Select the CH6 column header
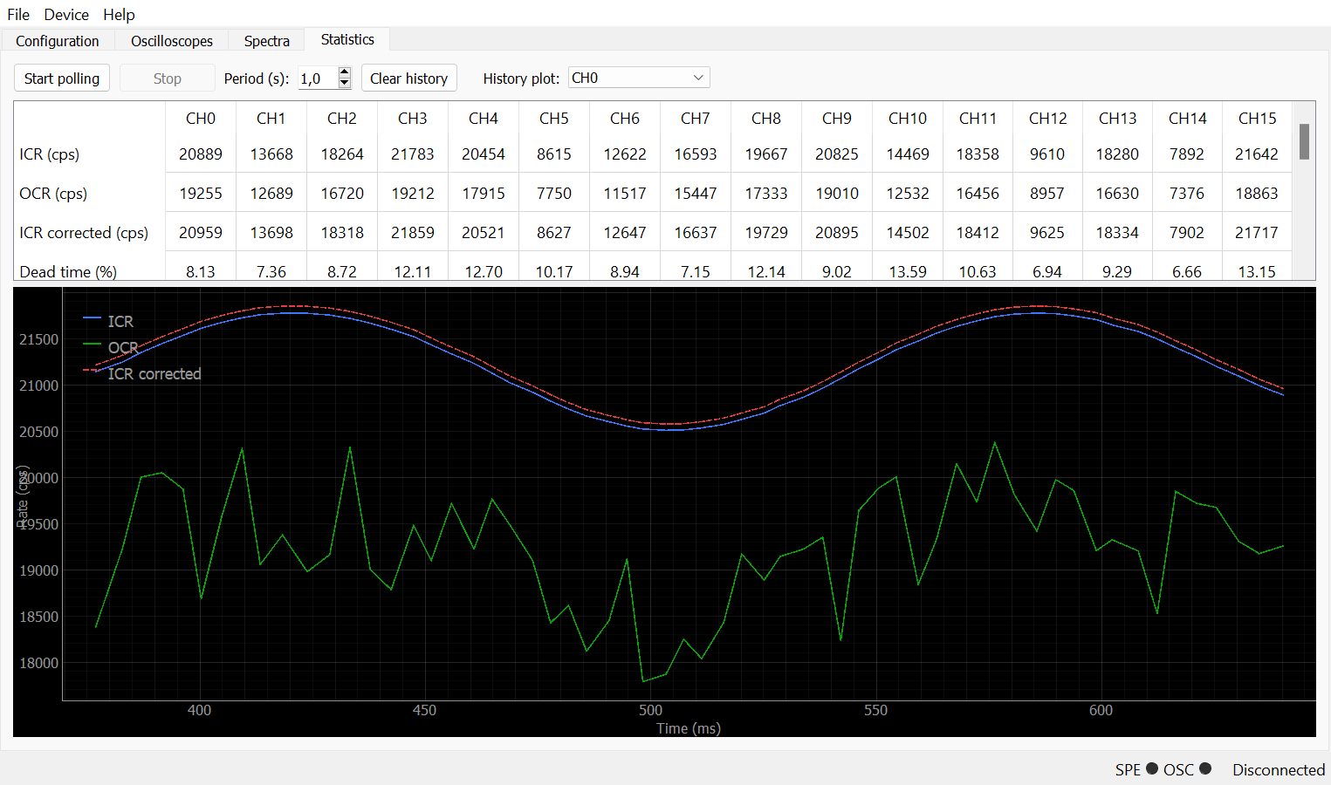Image resolution: width=1331 pixels, height=785 pixels. click(x=625, y=118)
